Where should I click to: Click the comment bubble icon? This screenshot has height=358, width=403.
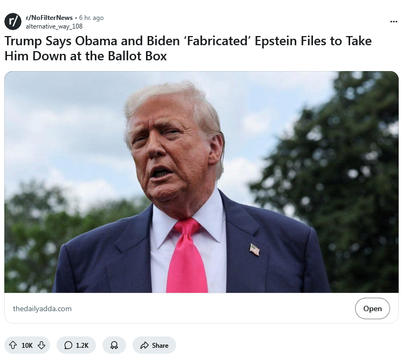68,345
